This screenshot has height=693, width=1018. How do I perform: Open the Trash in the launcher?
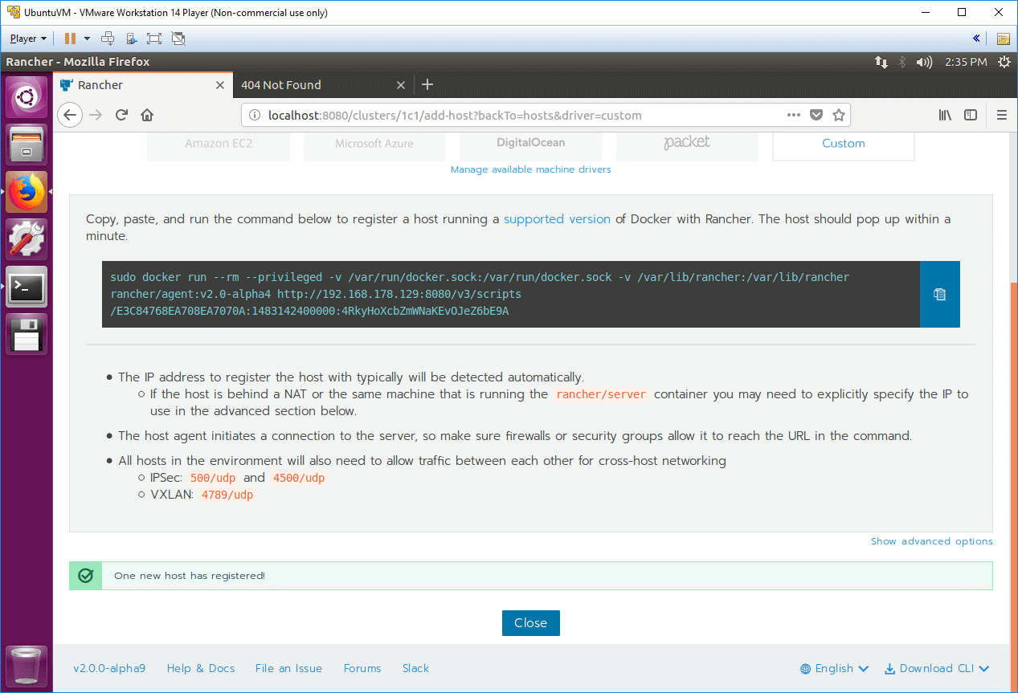tap(27, 666)
